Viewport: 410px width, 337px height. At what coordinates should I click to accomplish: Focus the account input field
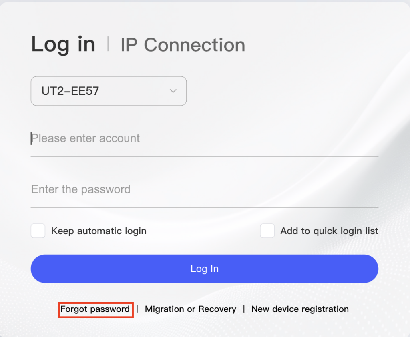pos(204,138)
